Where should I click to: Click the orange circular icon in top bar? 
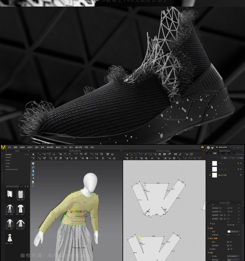(203, 147)
